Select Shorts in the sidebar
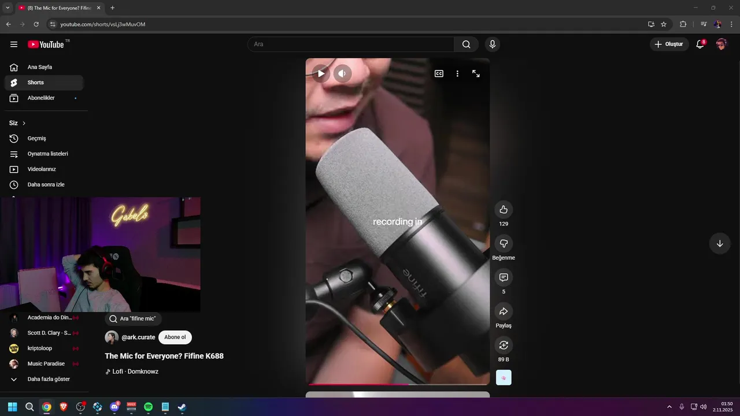740x416 pixels. pyautogui.click(x=44, y=83)
